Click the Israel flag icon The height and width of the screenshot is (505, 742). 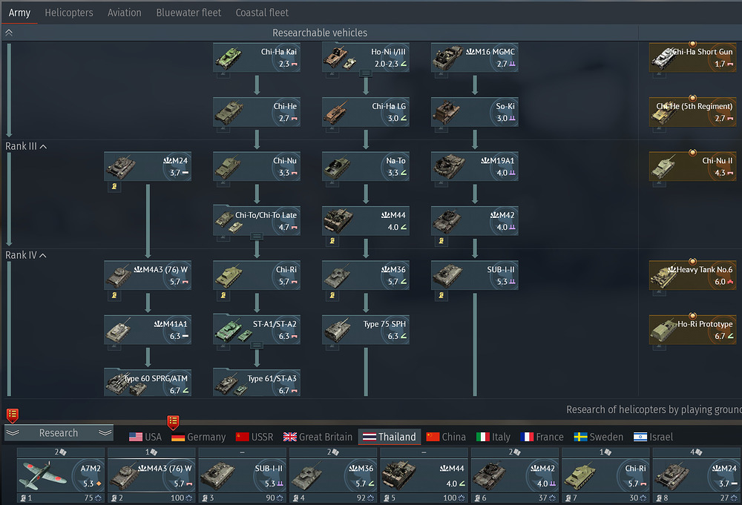pyautogui.click(x=640, y=437)
